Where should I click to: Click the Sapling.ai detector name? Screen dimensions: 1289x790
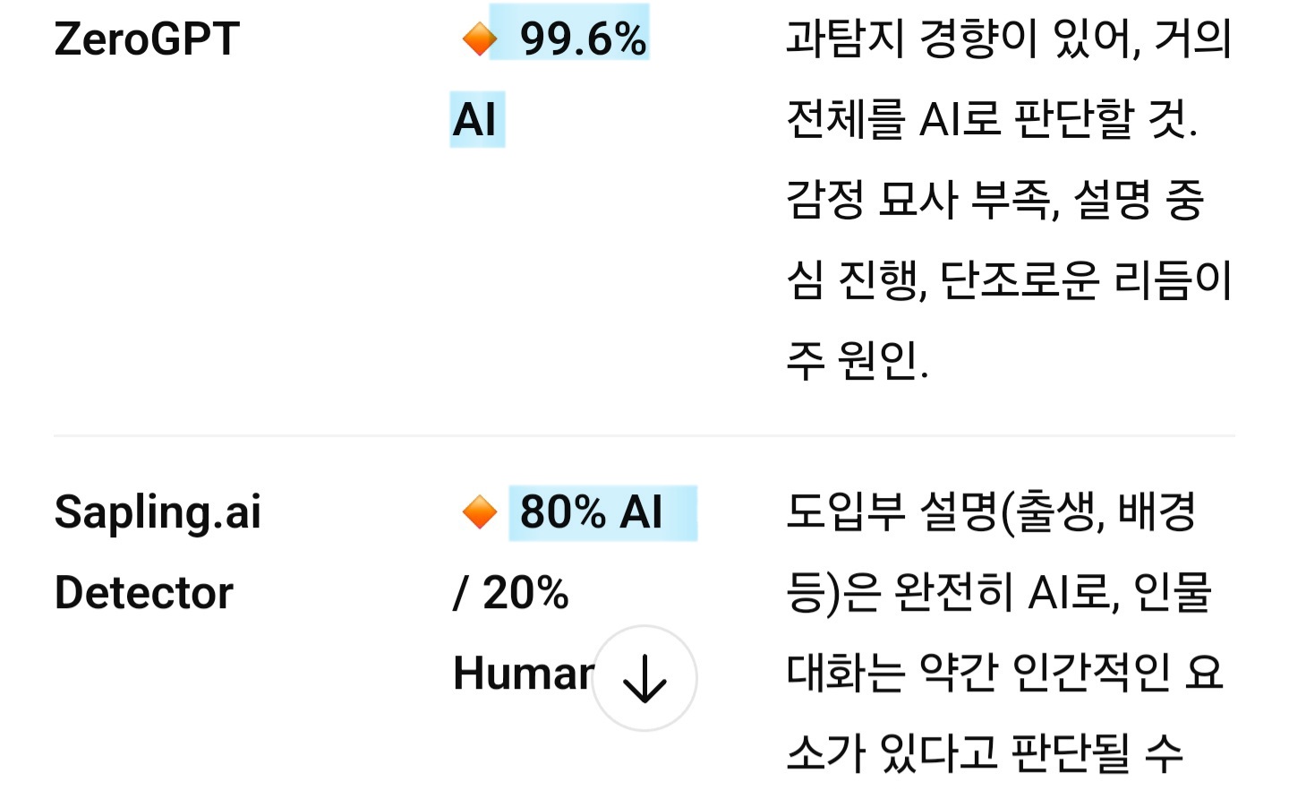(158, 512)
